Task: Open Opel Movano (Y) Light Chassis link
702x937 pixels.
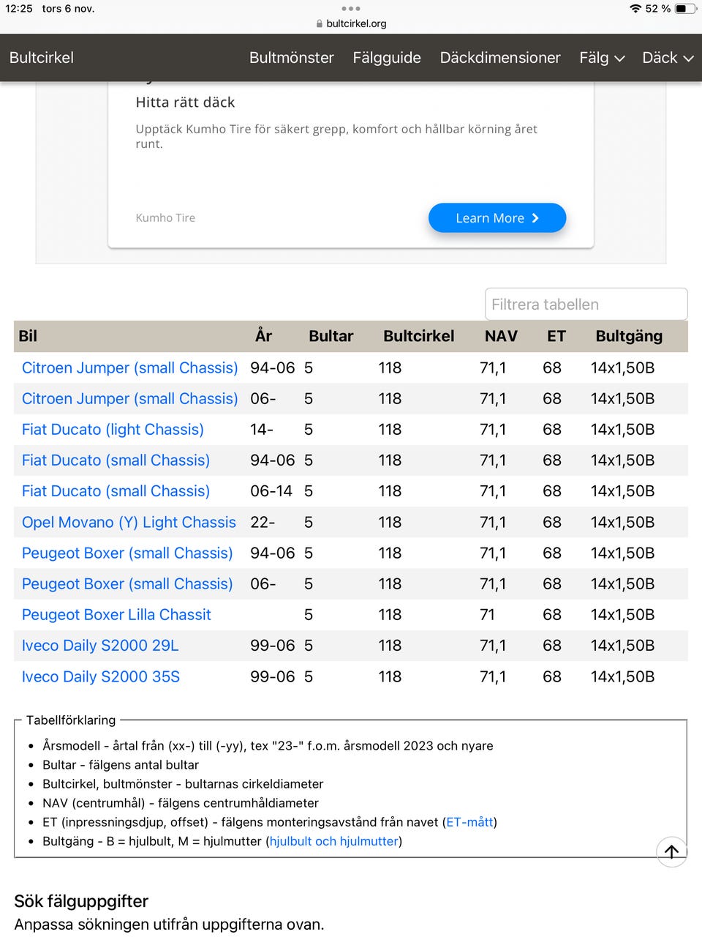Action: pos(129,523)
